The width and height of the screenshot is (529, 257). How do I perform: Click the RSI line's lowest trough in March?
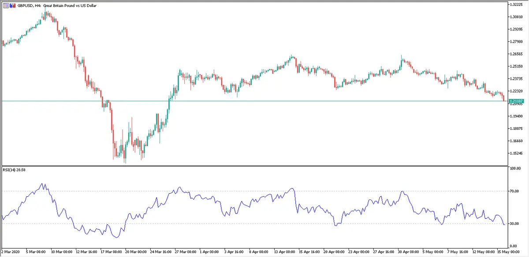tap(115, 238)
